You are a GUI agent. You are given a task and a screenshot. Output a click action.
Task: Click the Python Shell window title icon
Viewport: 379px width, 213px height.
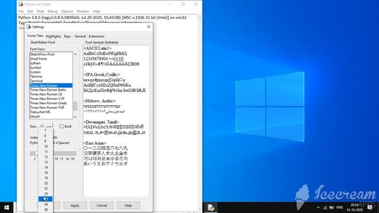(21, 4)
